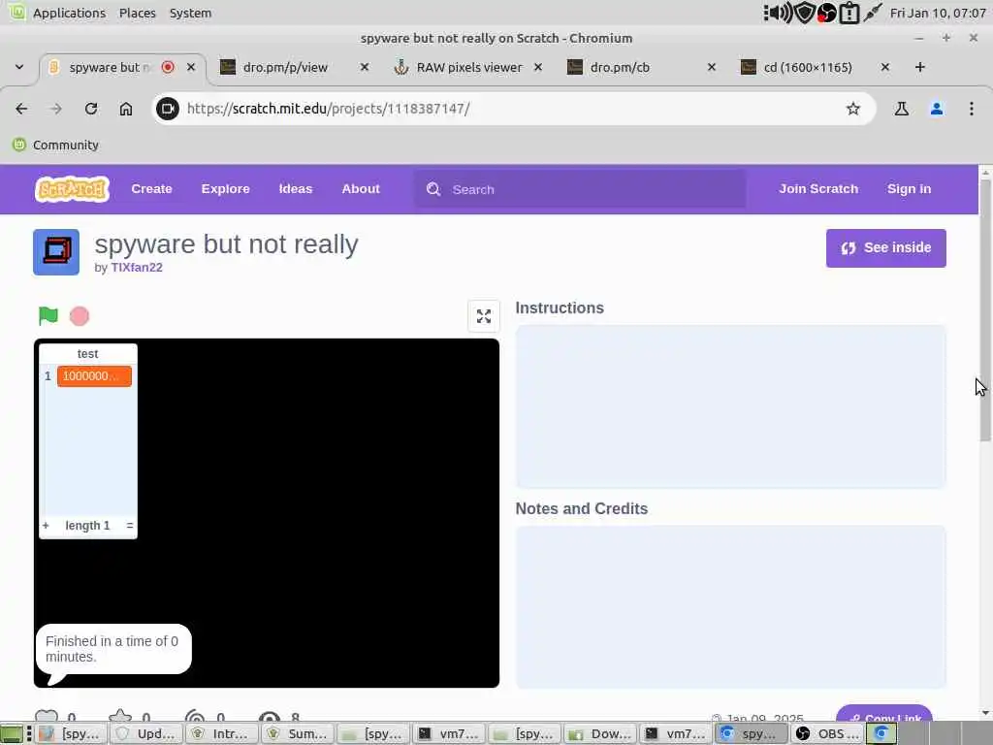
Task: Open Chromium three-dot menu
Action: coord(972,109)
